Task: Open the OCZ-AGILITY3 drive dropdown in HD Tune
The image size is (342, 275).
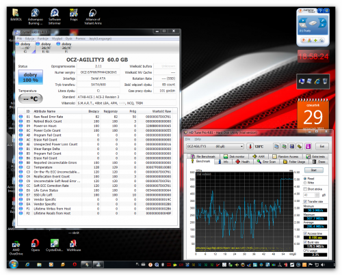Action: 215,146
